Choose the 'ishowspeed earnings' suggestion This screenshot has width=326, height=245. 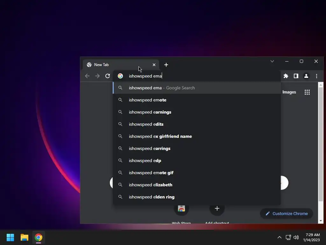[x=197, y=112]
